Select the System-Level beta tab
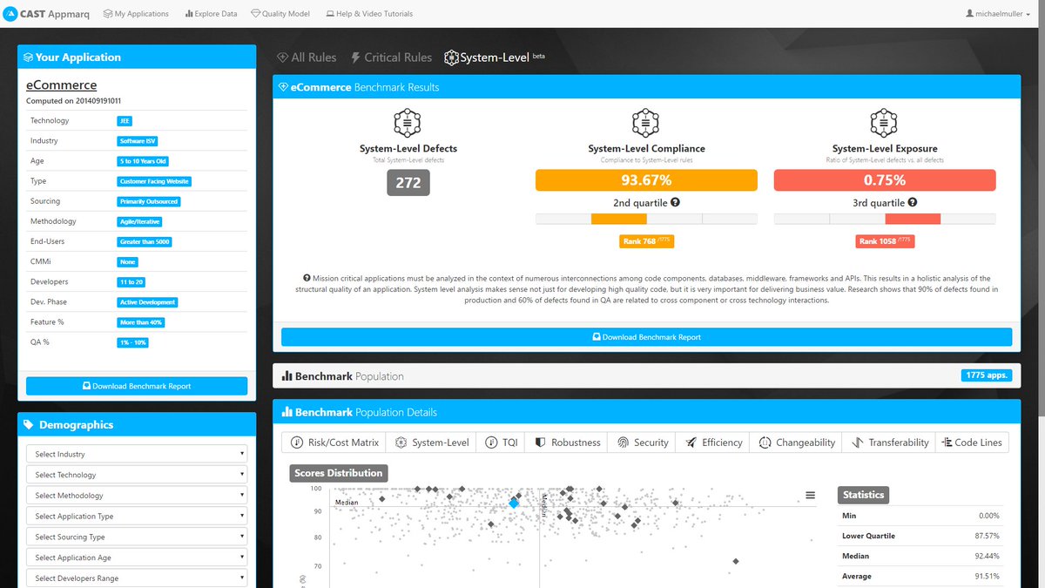This screenshot has height=588, width=1045. [x=494, y=57]
